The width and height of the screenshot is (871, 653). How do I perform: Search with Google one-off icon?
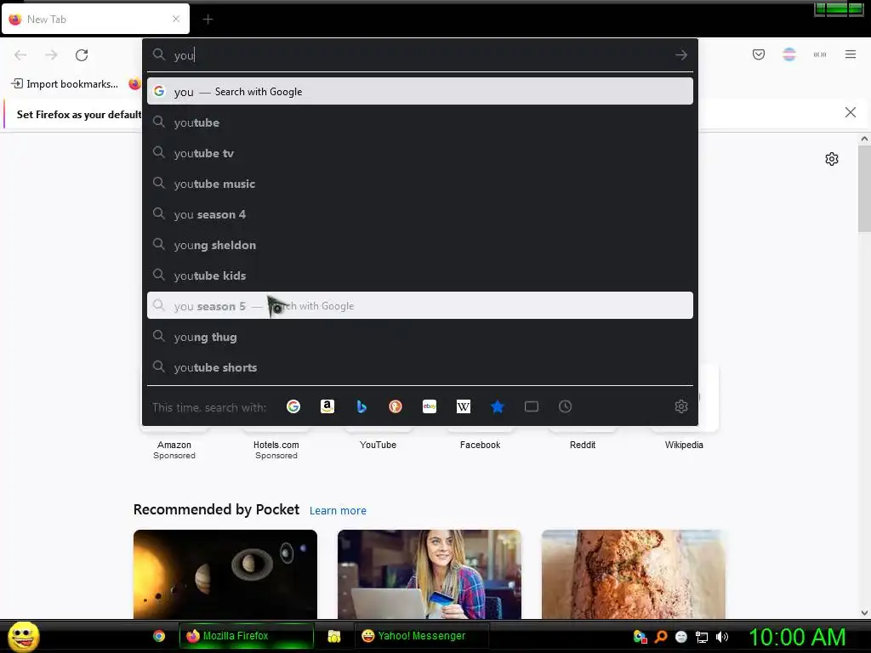(293, 407)
